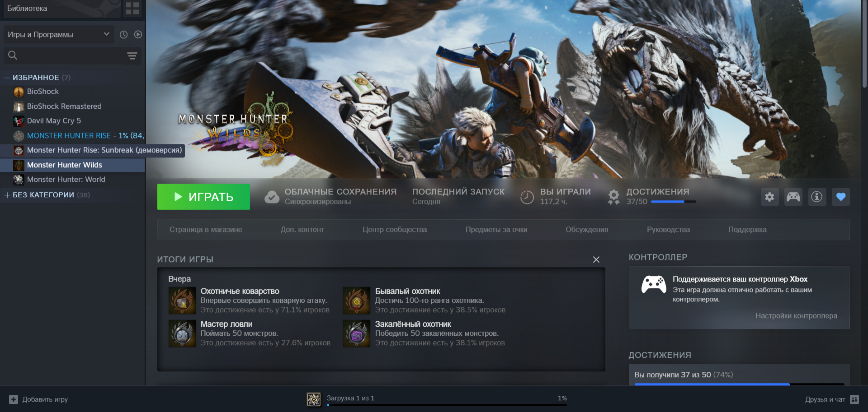Open 'Предметы за очки' tab
Image resolution: width=868 pixels, height=412 pixels.
496,230
